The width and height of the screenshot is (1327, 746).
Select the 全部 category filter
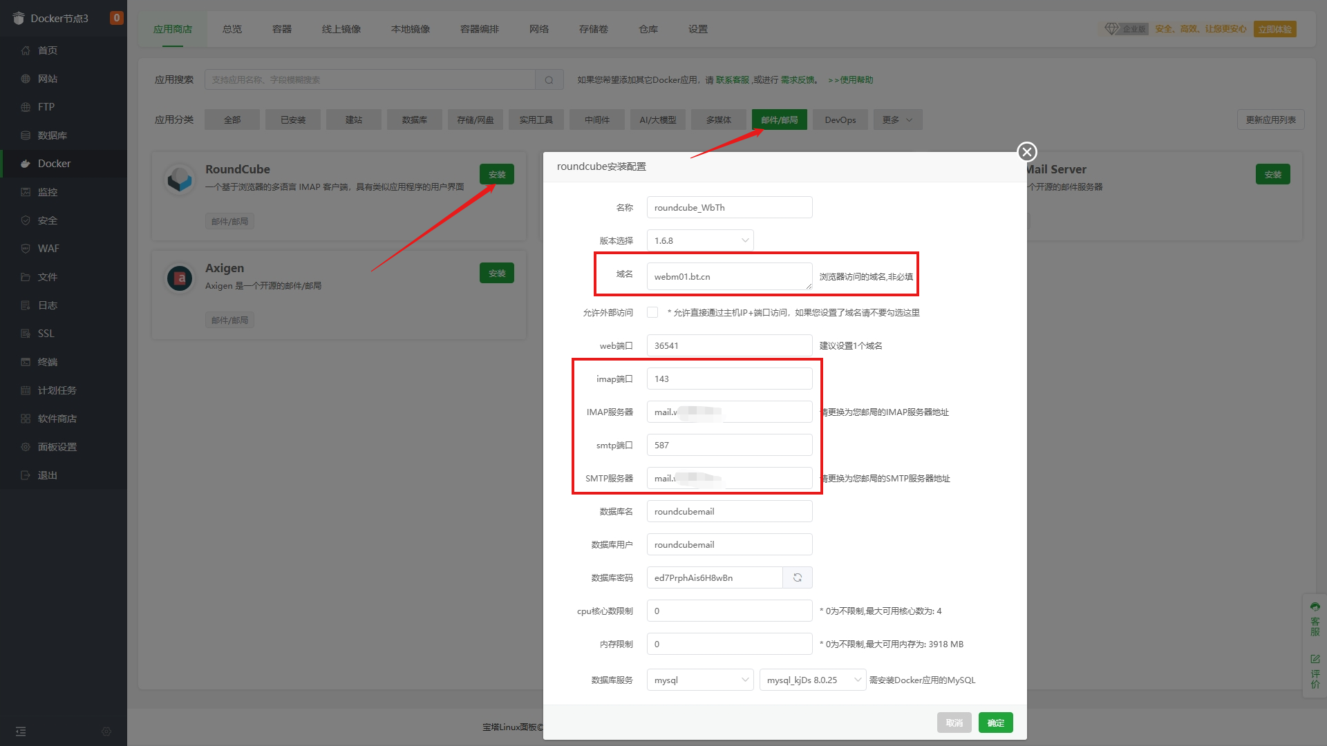(232, 119)
